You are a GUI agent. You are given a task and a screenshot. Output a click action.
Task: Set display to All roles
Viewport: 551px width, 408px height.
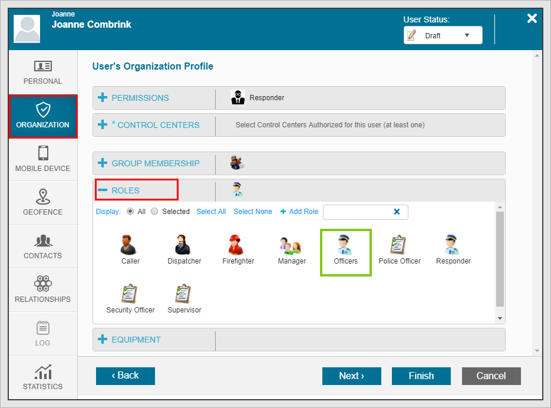pos(130,212)
